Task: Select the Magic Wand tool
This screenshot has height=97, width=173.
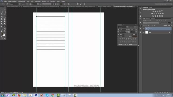Action: (x=5, y=12)
